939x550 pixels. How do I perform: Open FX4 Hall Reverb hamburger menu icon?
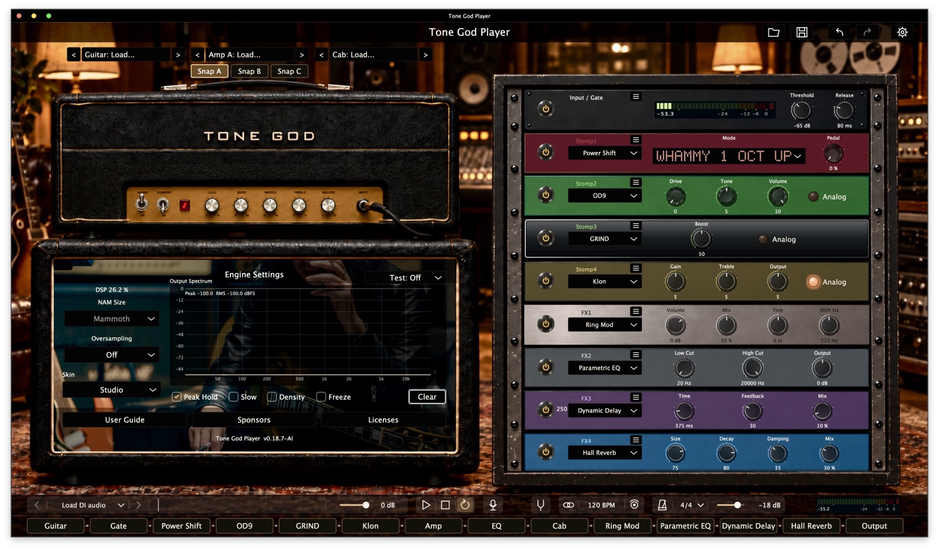click(636, 440)
